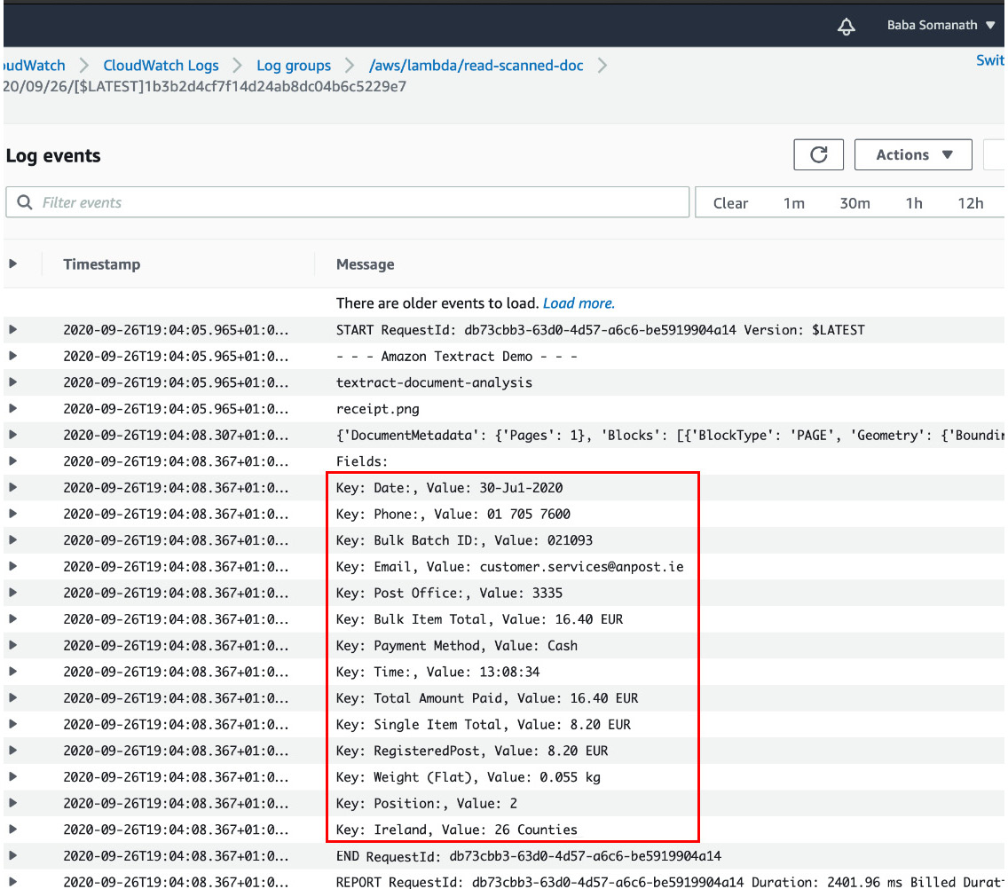Click the '- - - Amazon Textract Demo - - -' message
This screenshot has height=889, width=1008.
coord(456,356)
